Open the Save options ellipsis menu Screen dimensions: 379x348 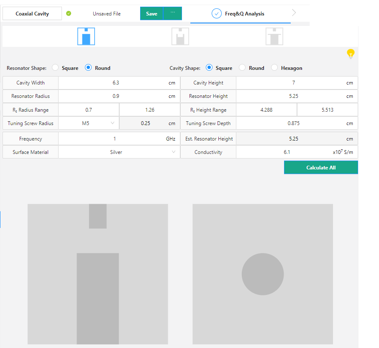(x=173, y=13)
